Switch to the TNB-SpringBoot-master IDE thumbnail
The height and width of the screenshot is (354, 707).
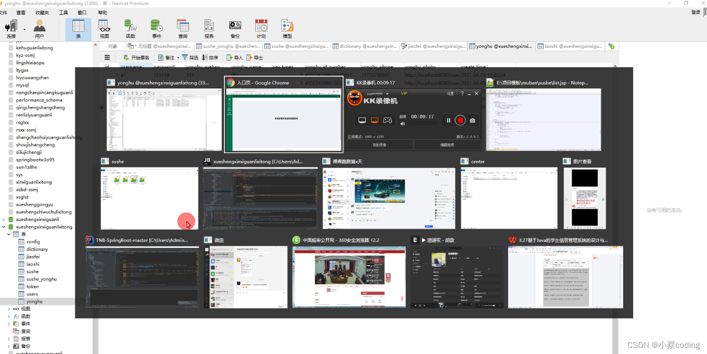142,272
